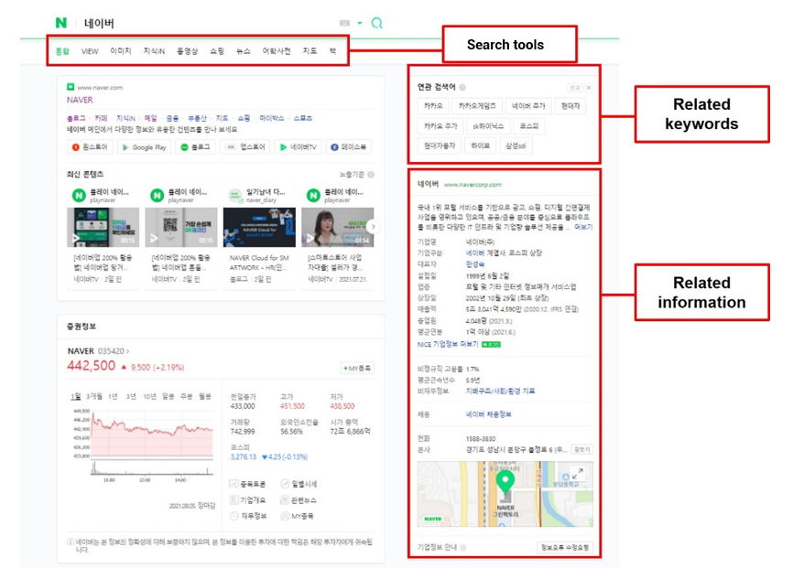The width and height of the screenshot is (793, 579).
Task: Open 일별시세 with chart icon
Action: click(x=299, y=484)
